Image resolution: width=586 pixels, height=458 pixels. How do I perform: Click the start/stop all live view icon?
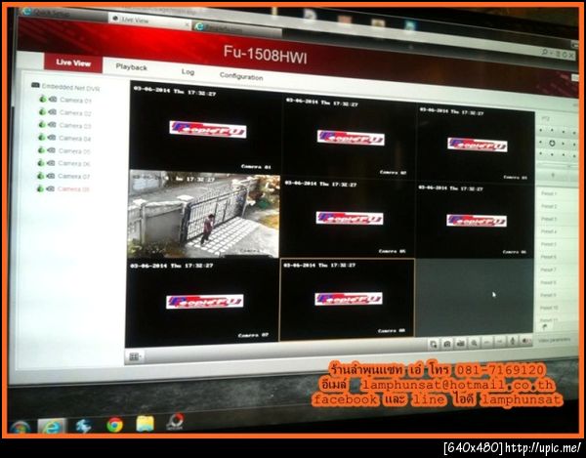click(x=433, y=344)
